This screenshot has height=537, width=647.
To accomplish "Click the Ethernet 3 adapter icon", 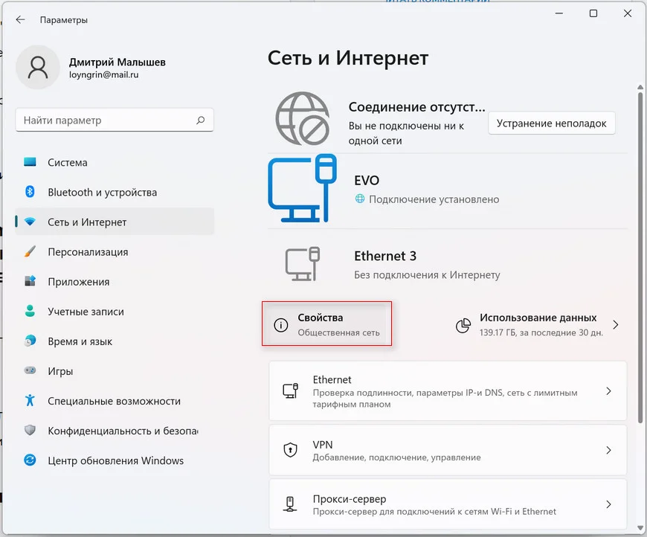I will [x=302, y=263].
